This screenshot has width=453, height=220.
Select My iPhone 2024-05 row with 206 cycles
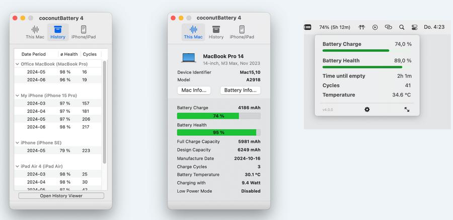(x=58, y=119)
